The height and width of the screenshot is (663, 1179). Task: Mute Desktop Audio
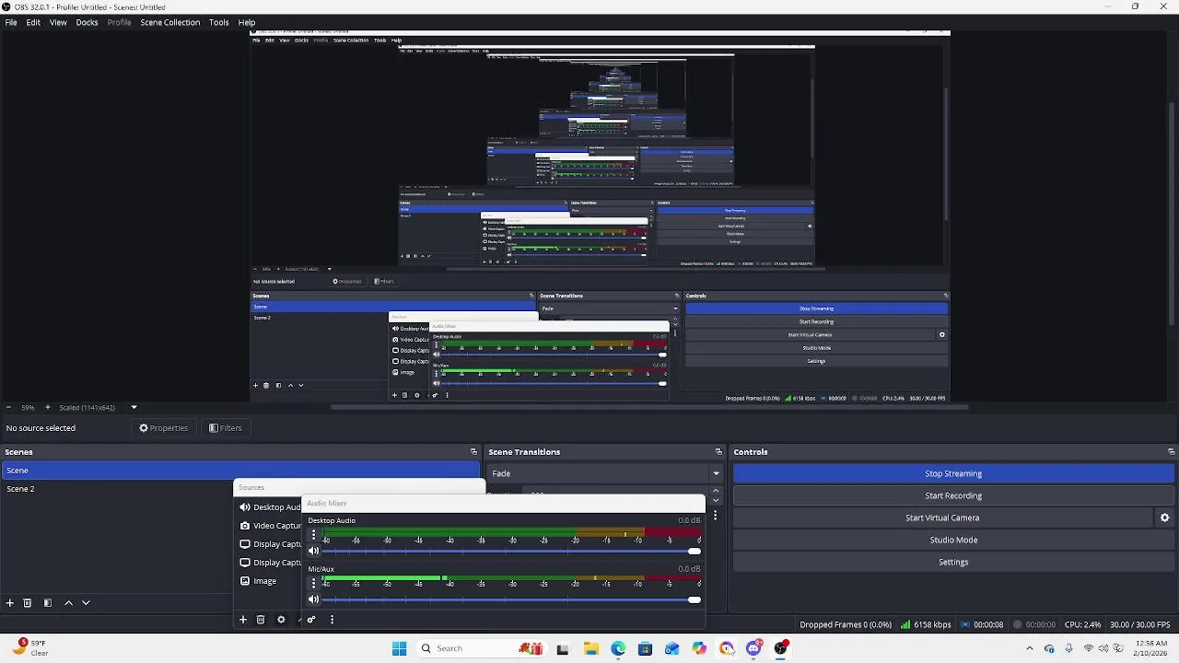click(314, 551)
